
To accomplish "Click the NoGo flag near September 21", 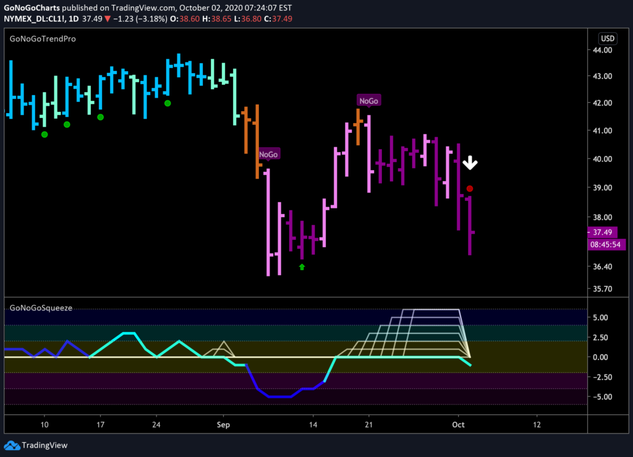I will tap(368, 101).
